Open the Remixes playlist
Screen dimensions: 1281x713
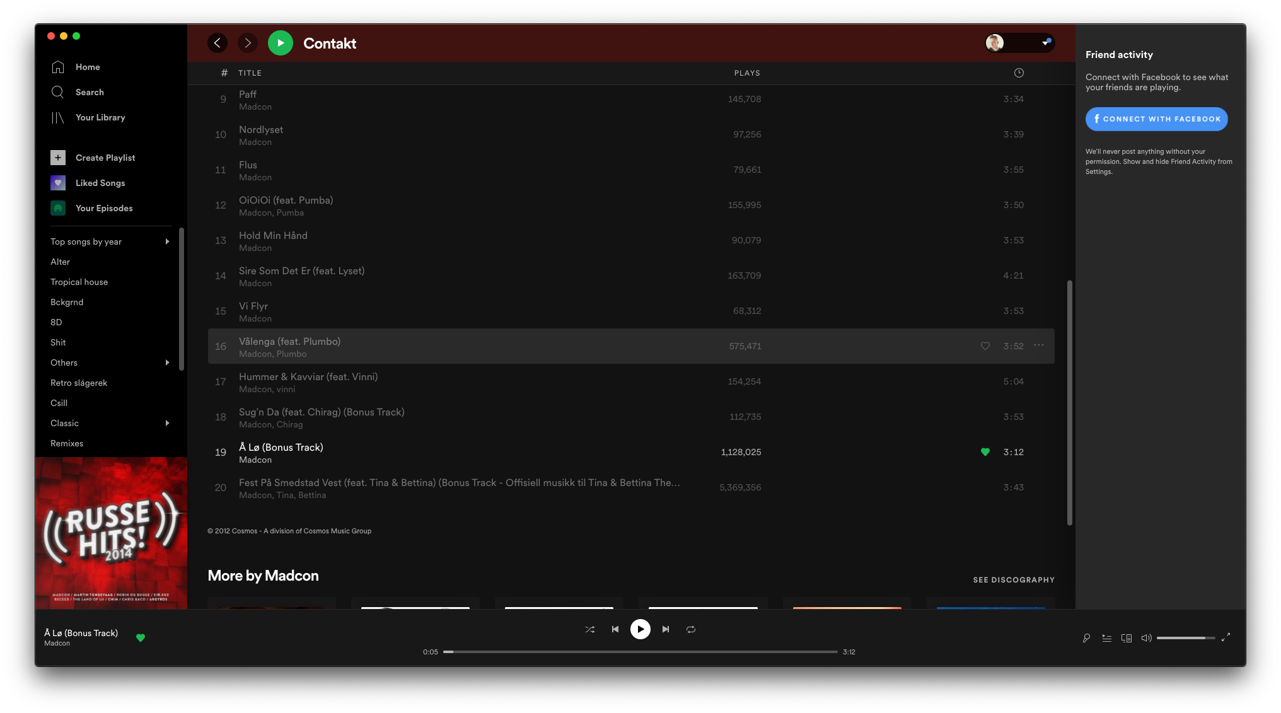coord(67,443)
